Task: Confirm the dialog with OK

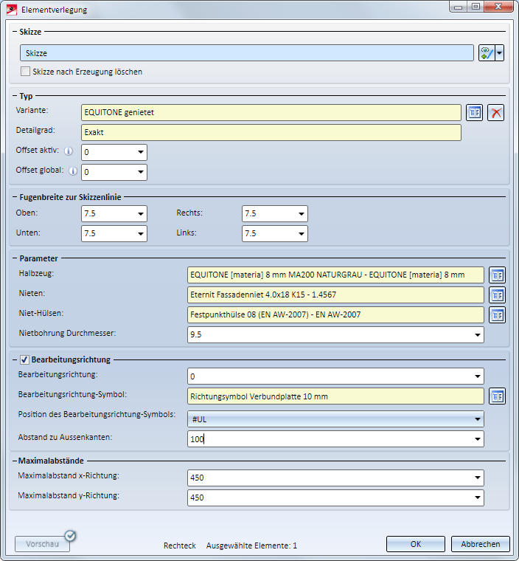Action: click(x=416, y=544)
